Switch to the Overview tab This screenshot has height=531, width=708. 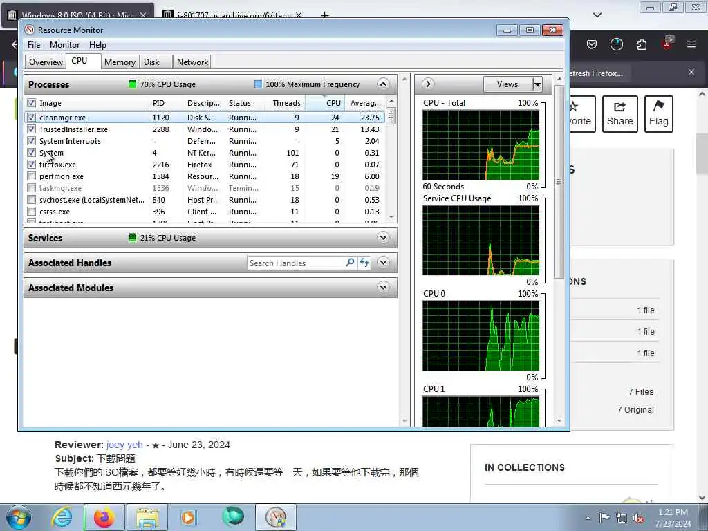click(46, 62)
